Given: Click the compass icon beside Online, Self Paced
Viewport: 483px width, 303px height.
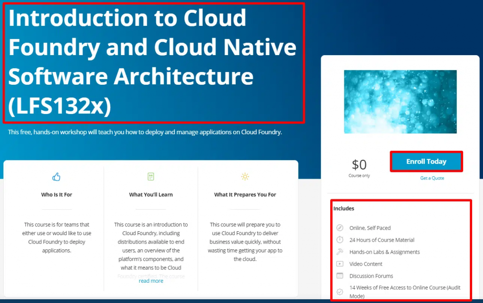Looking at the screenshot, I should [x=340, y=228].
